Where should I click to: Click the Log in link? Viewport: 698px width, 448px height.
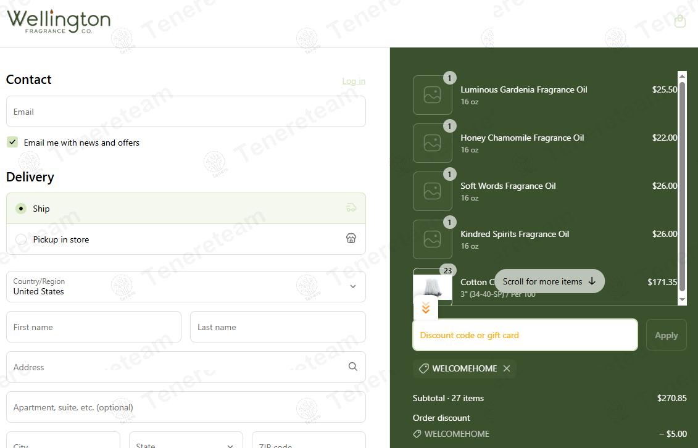[354, 81]
